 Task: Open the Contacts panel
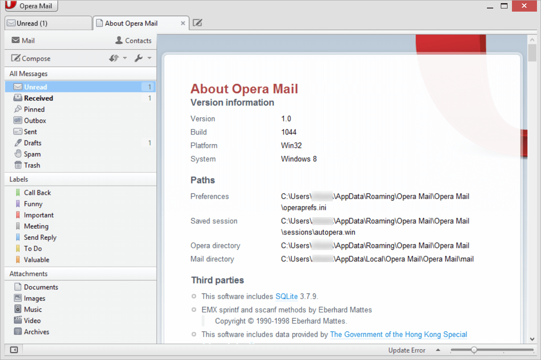pos(134,40)
